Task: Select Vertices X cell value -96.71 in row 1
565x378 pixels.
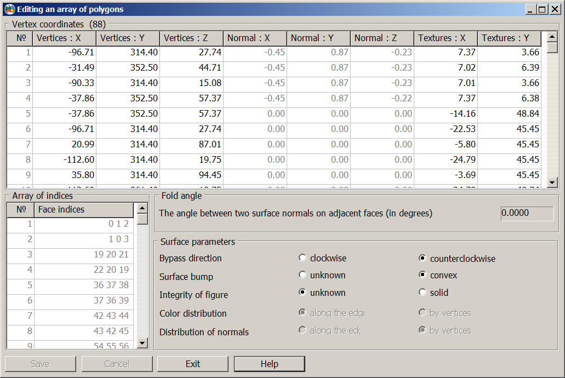Action: 64,53
